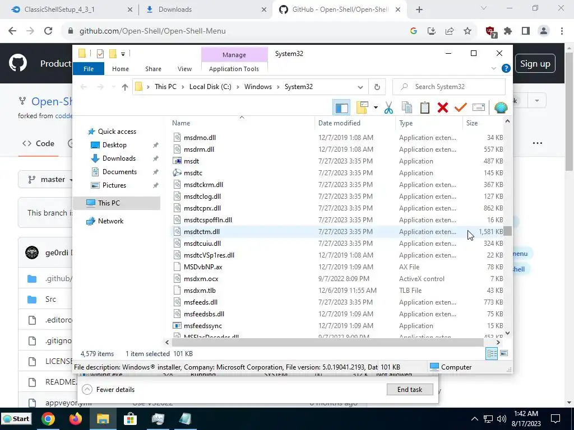Click the folder options toolbar icon
Image resolution: width=574 pixels, height=430 pixels.
tap(362, 107)
